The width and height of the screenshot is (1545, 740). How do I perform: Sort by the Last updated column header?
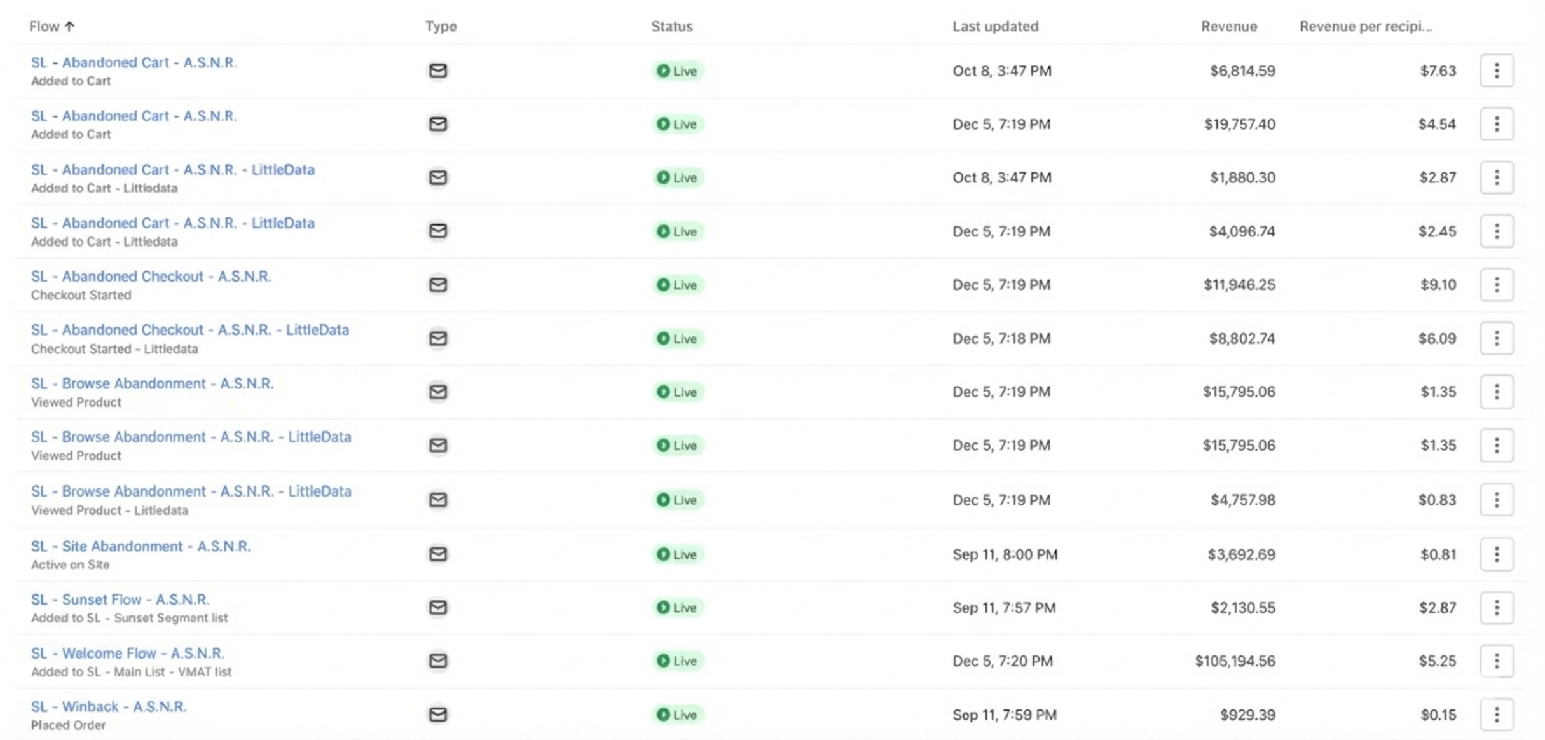point(995,26)
